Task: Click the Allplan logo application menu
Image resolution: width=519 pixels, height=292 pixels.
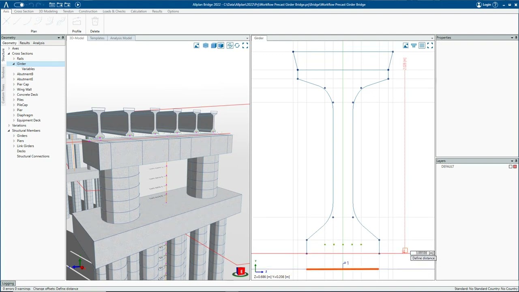Action: point(6,4)
